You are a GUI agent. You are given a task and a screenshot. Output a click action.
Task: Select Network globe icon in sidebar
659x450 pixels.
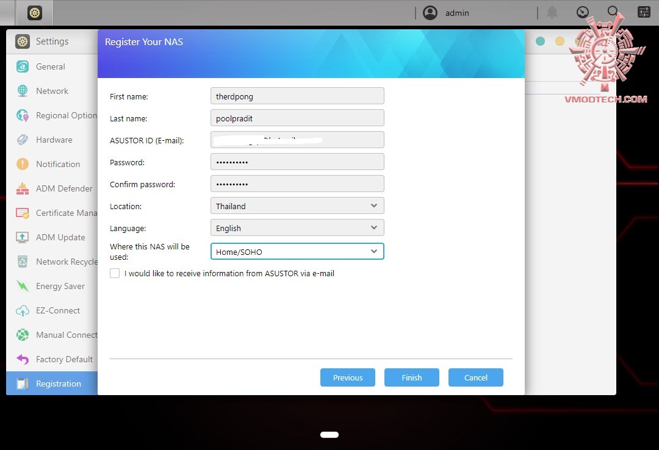[x=23, y=91]
